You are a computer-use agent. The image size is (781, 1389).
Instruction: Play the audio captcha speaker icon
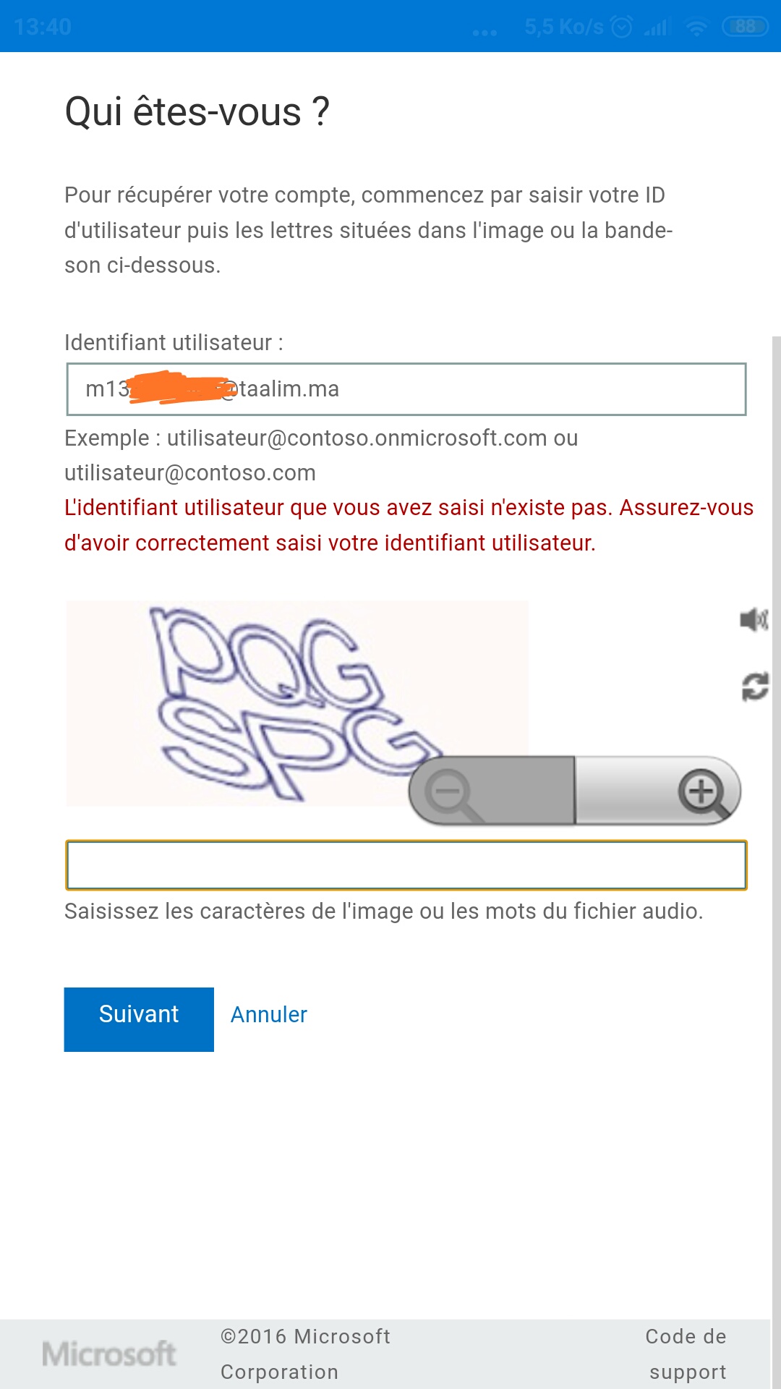pyautogui.click(x=754, y=619)
